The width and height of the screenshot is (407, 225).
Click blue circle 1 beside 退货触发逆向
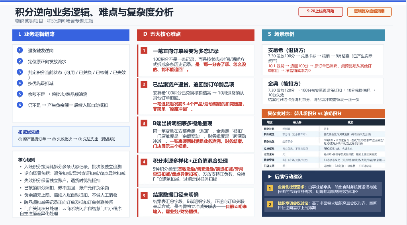pyautogui.click(x=20, y=50)
